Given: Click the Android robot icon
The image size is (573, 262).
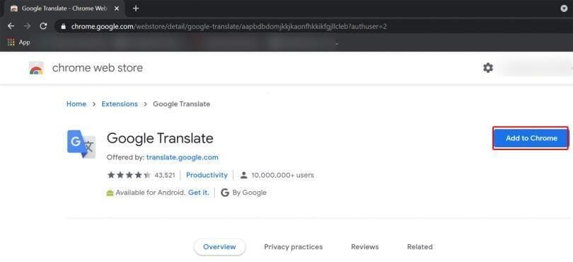Looking at the screenshot, I should pyautogui.click(x=110, y=193).
